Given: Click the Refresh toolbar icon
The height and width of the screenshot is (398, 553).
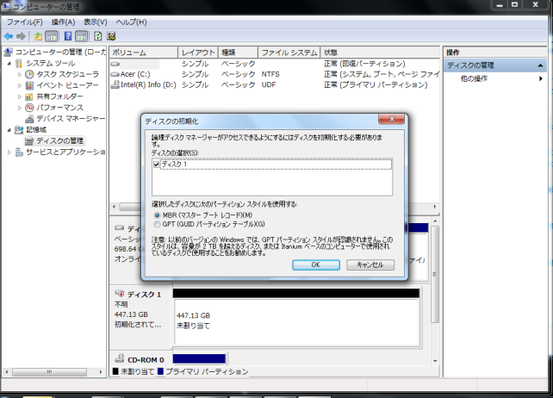Looking at the screenshot, I should click(97, 36).
